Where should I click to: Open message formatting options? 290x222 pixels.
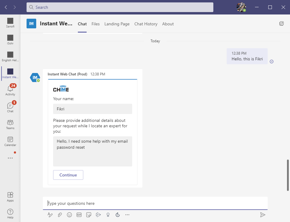tap(50, 214)
